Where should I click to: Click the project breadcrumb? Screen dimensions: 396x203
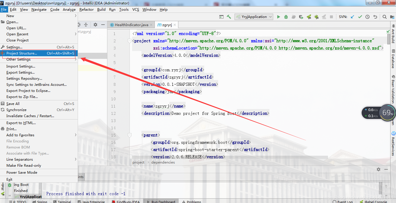[x=138, y=162]
